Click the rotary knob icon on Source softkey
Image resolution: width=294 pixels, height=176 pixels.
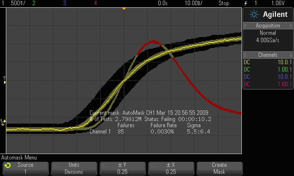point(7,165)
